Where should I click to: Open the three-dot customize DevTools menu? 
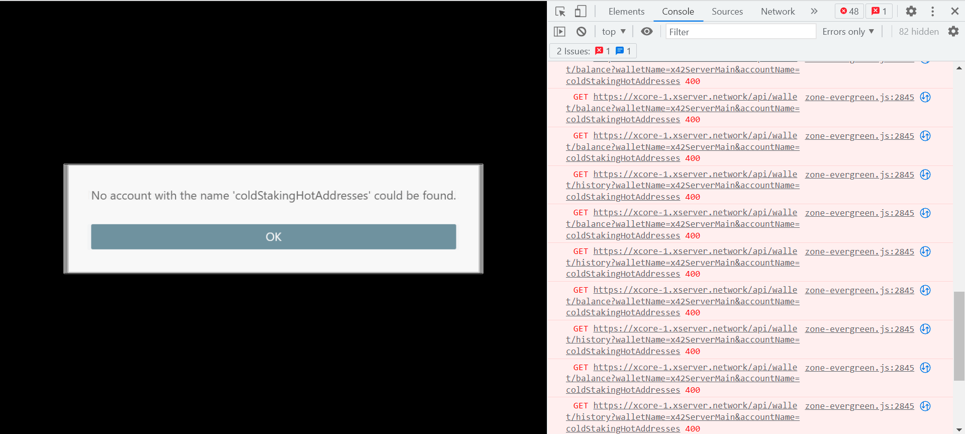point(932,11)
